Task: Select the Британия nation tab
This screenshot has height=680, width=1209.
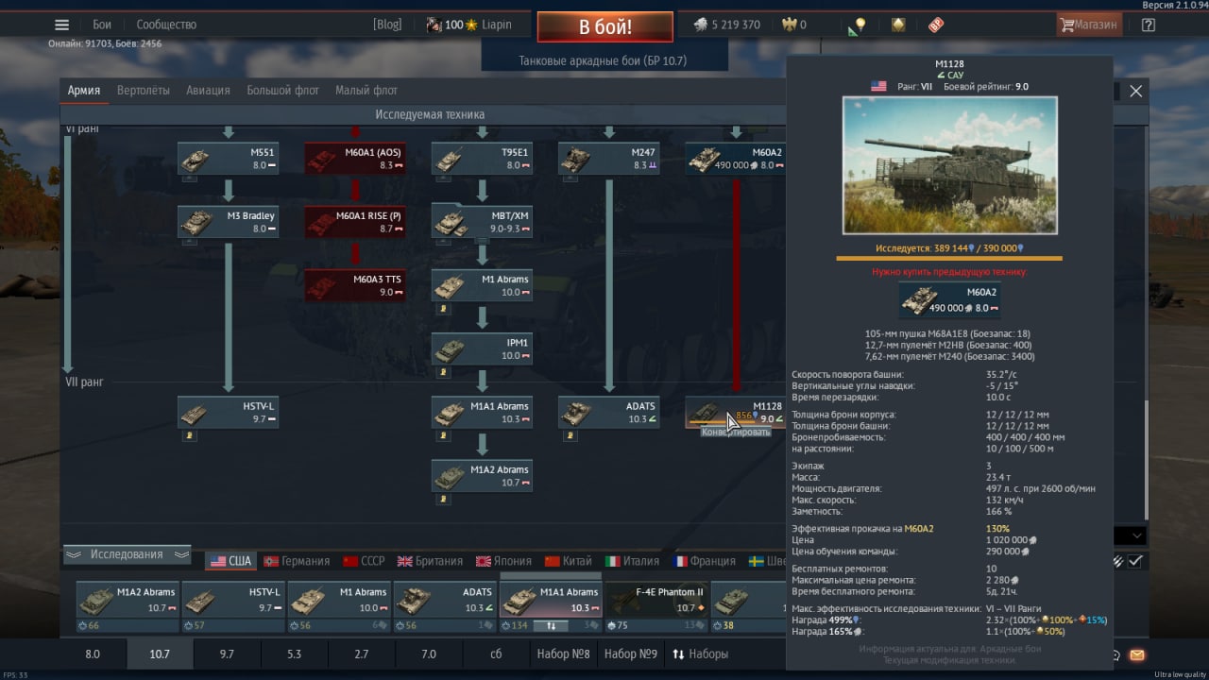Action: tap(430, 561)
